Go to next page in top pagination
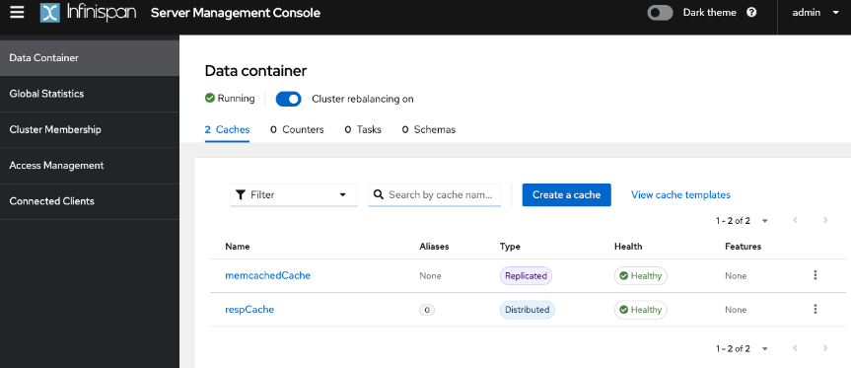This screenshot has width=851, height=368. coord(825,220)
